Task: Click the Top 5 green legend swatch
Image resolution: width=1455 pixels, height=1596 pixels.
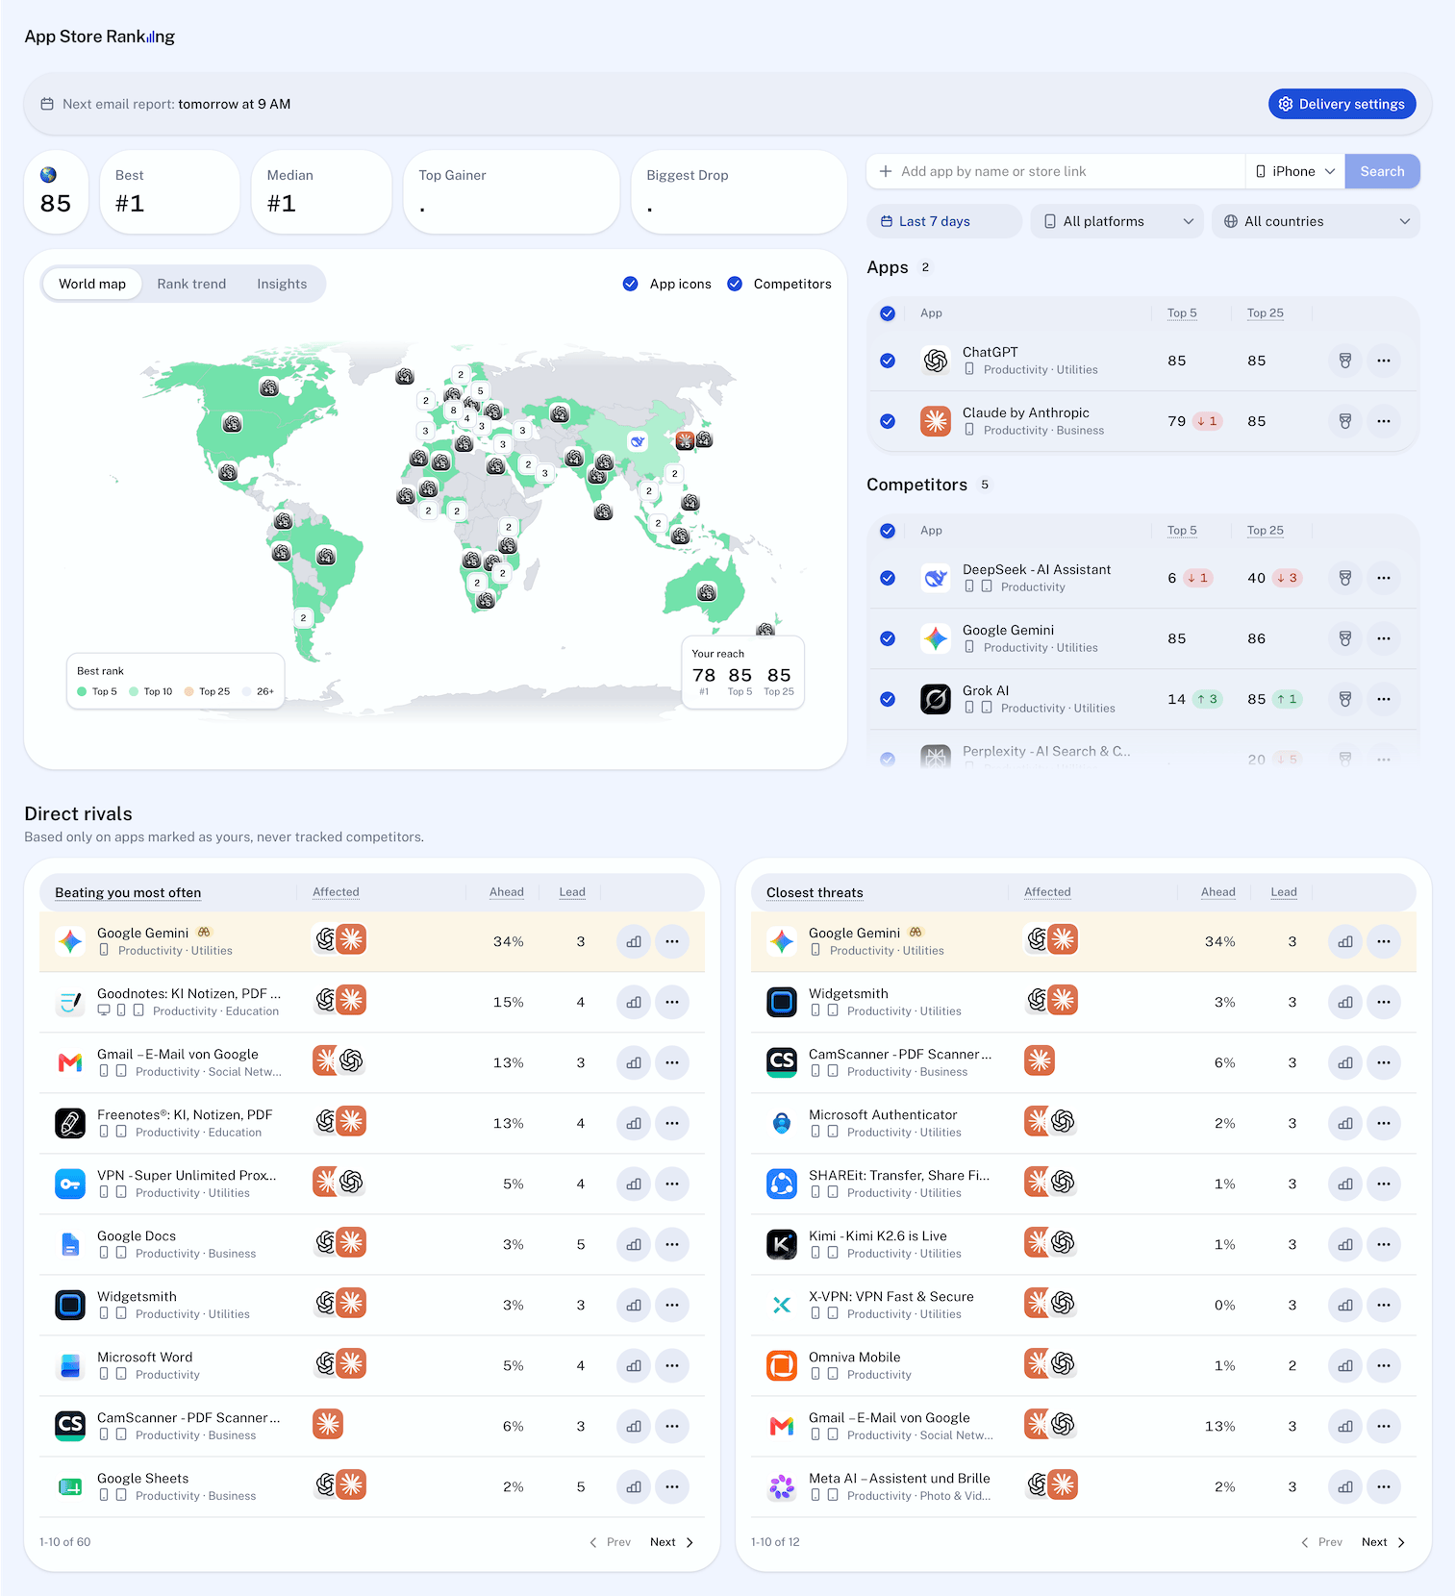Action: tap(82, 691)
